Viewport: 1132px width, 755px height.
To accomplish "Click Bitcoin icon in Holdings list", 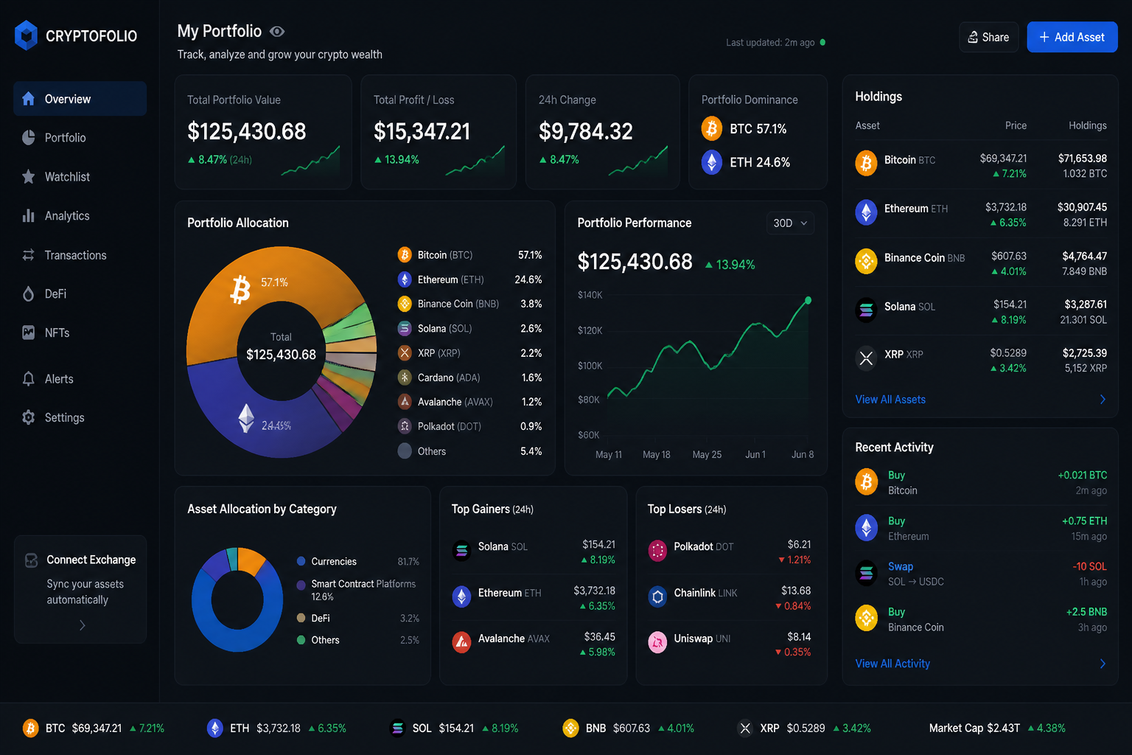I will pos(866,163).
